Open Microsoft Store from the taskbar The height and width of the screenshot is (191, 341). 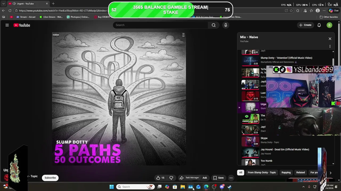(175, 187)
